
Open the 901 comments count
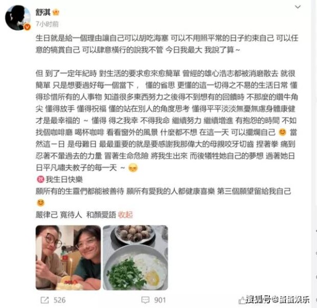pyautogui.click(x=160, y=300)
